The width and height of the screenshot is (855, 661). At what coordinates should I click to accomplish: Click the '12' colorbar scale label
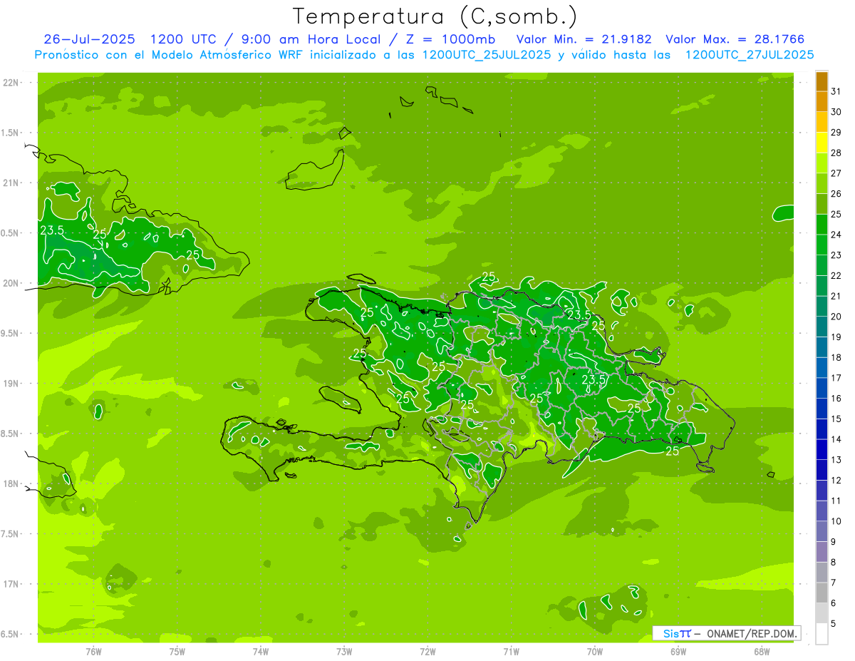pyautogui.click(x=836, y=480)
